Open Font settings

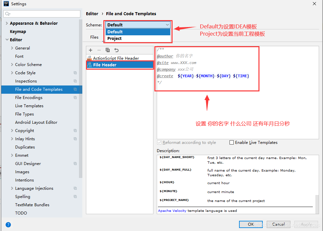pyautogui.click(x=19, y=56)
